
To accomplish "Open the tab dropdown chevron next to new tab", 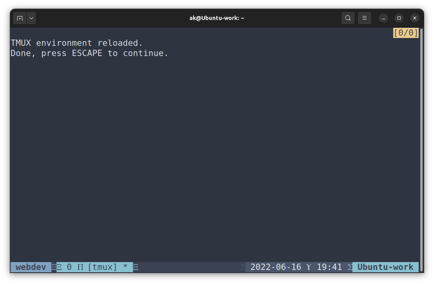I will tap(31, 18).
